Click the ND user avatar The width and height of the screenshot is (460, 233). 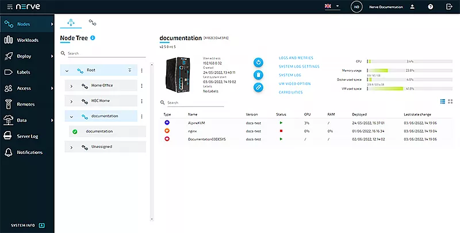point(356,7)
